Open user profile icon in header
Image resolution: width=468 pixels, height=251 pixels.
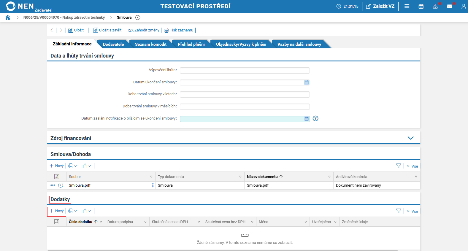pyautogui.click(x=464, y=6)
